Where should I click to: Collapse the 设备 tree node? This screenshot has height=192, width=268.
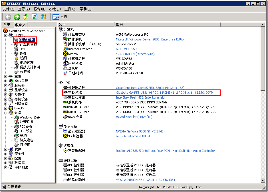tap(6, 113)
